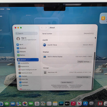Click the Macintosh HD storage row
The height and width of the screenshot is (107, 107).
click(x=67, y=72)
